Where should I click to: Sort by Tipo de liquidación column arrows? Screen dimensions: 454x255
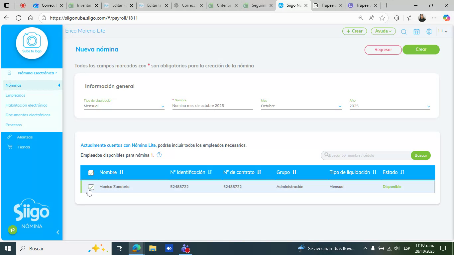pyautogui.click(x=374, y=172)
